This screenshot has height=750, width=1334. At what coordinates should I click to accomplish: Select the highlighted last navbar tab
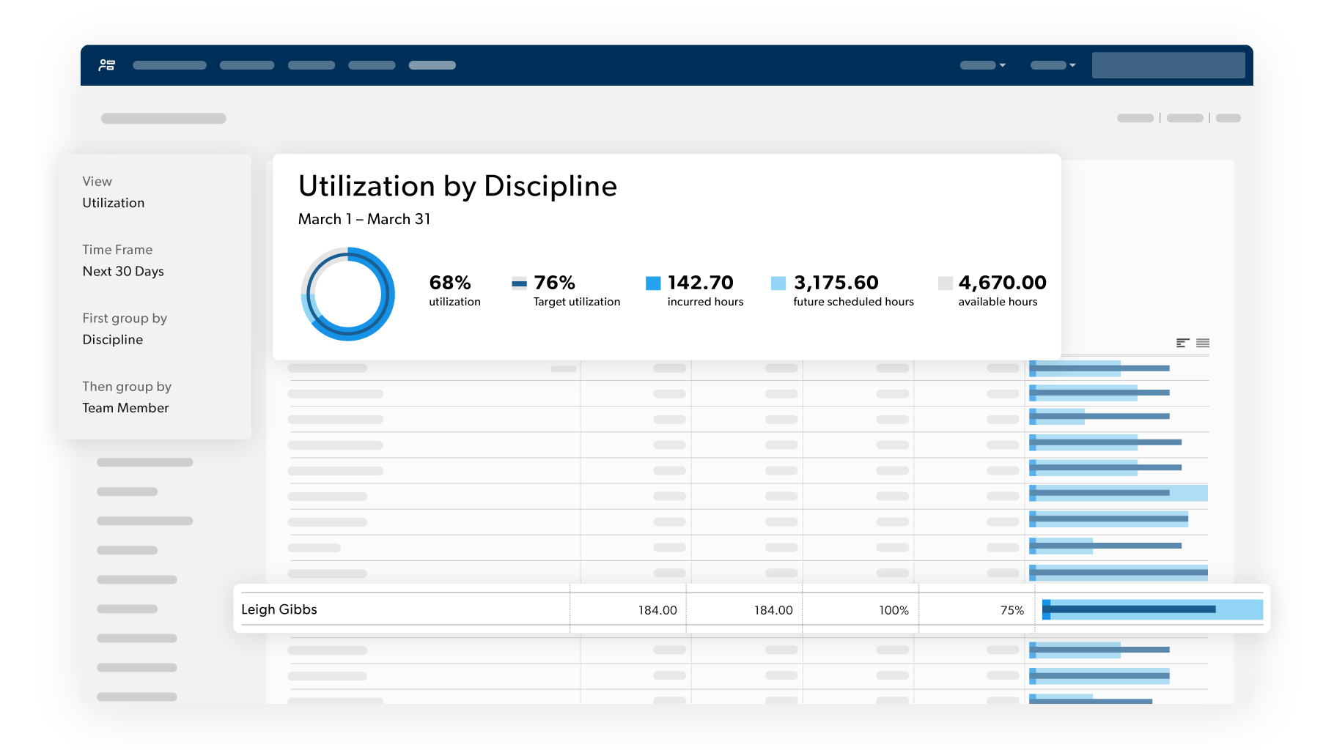click(432, 65)
